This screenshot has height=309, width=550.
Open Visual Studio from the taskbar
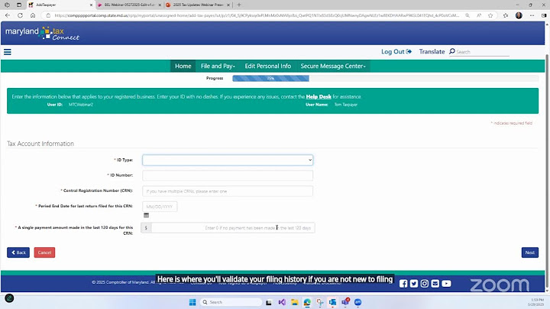click(282, 302)
